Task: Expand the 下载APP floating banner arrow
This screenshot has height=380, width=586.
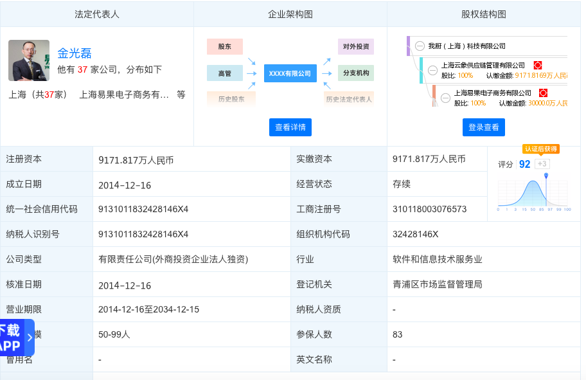Action: click(29, 338)
